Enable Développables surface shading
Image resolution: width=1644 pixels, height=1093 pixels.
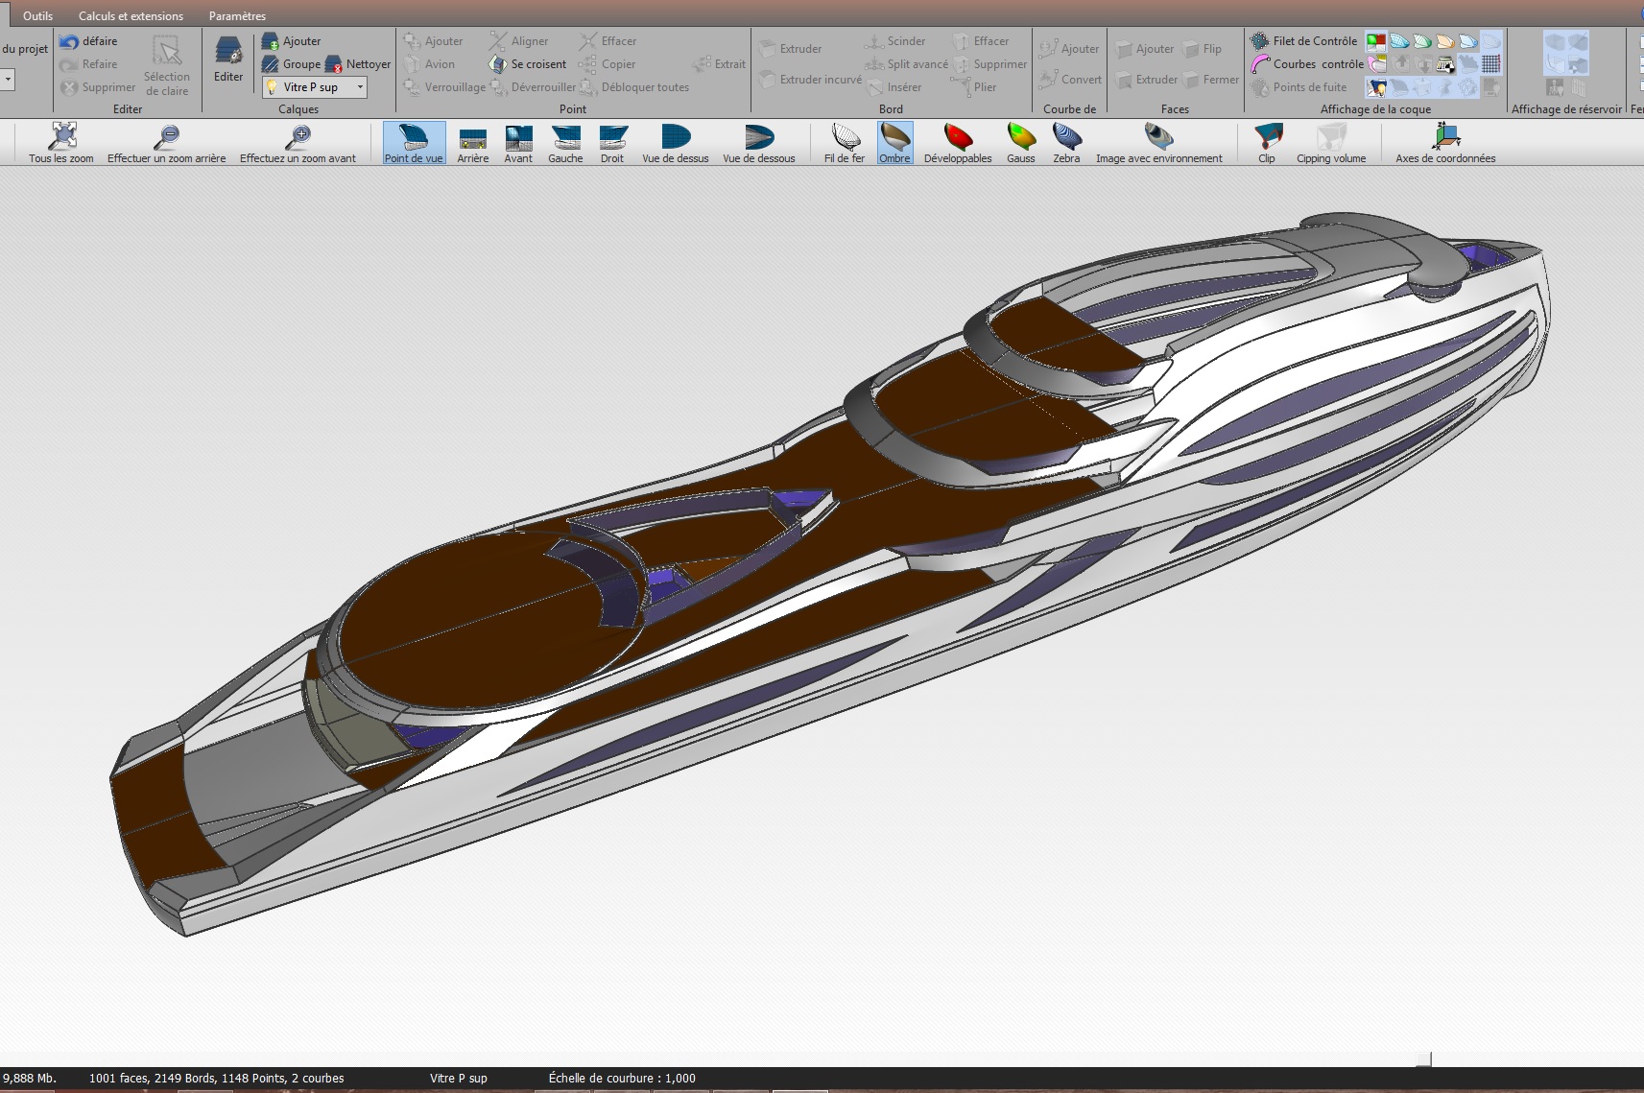pos(958,143)
